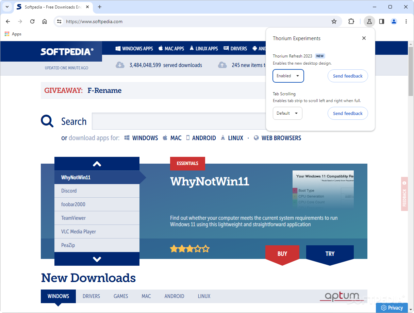The height and width of the screenshot is (313, 414).
Task: Select the Mac downloads tab
Action: tap(146, 296)
